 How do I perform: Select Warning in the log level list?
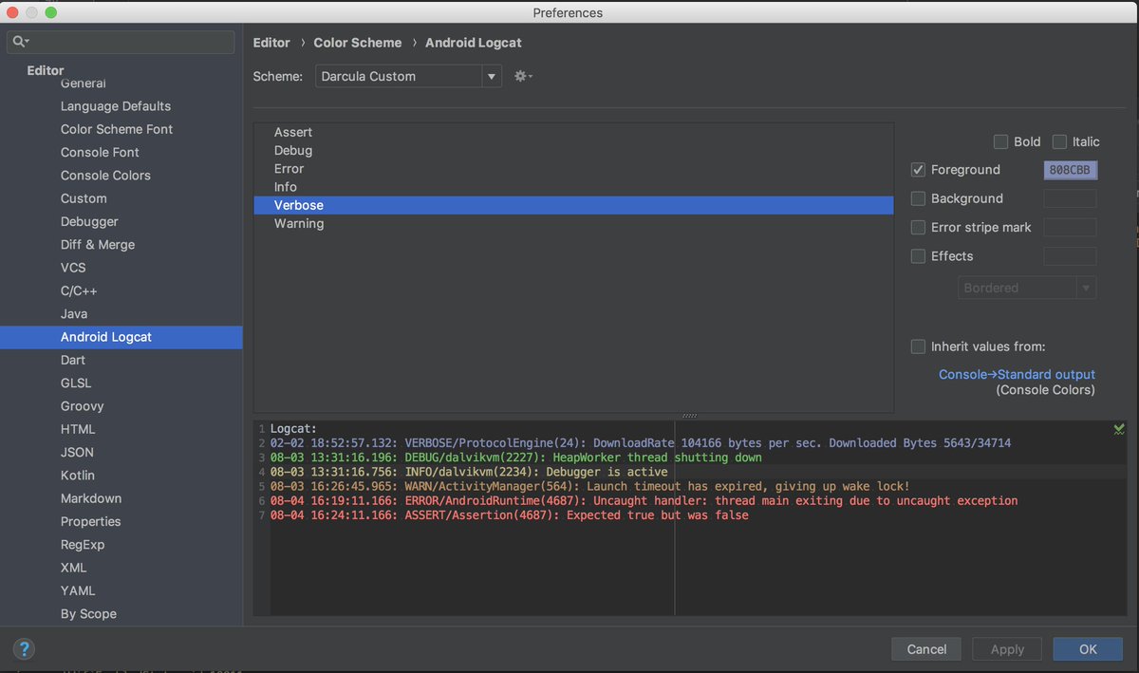coord(573,224)
